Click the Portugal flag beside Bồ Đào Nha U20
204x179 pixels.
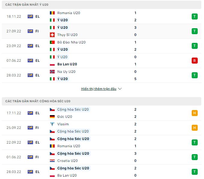click(x=52, y=42)
